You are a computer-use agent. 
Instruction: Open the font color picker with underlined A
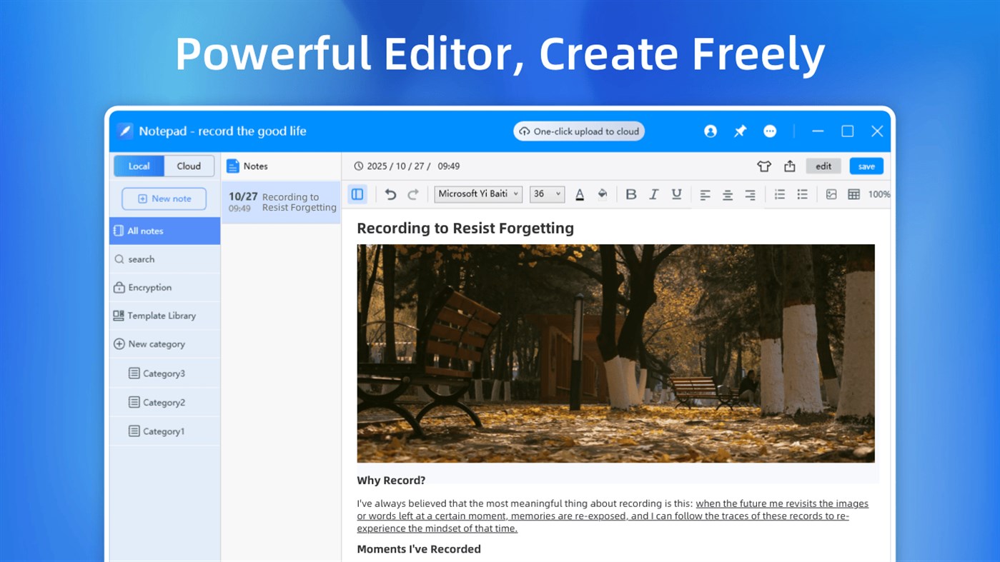pos(580,194)
